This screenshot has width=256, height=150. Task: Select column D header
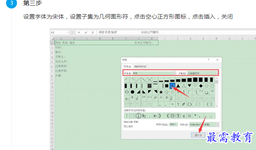click(100, 38)
